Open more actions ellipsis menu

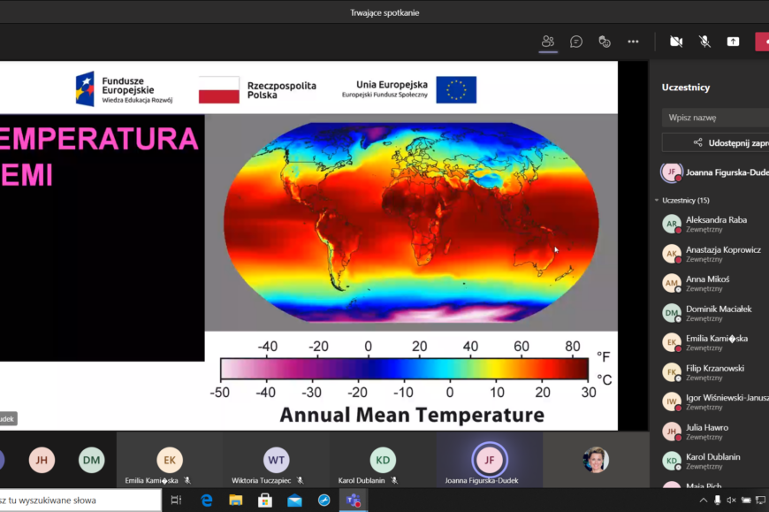[633, 42]
